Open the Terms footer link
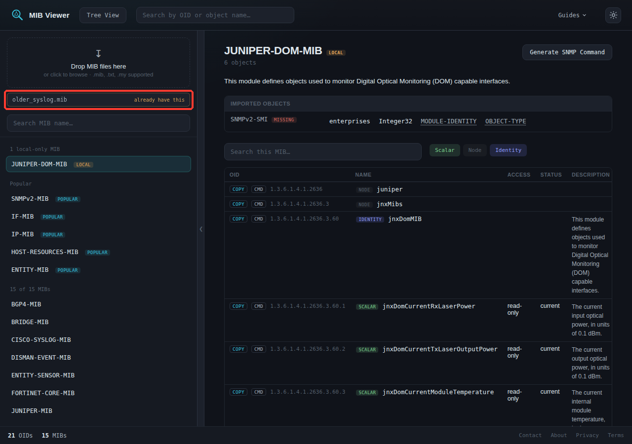This screenshot has width=632, height=444. pos(616,435)
